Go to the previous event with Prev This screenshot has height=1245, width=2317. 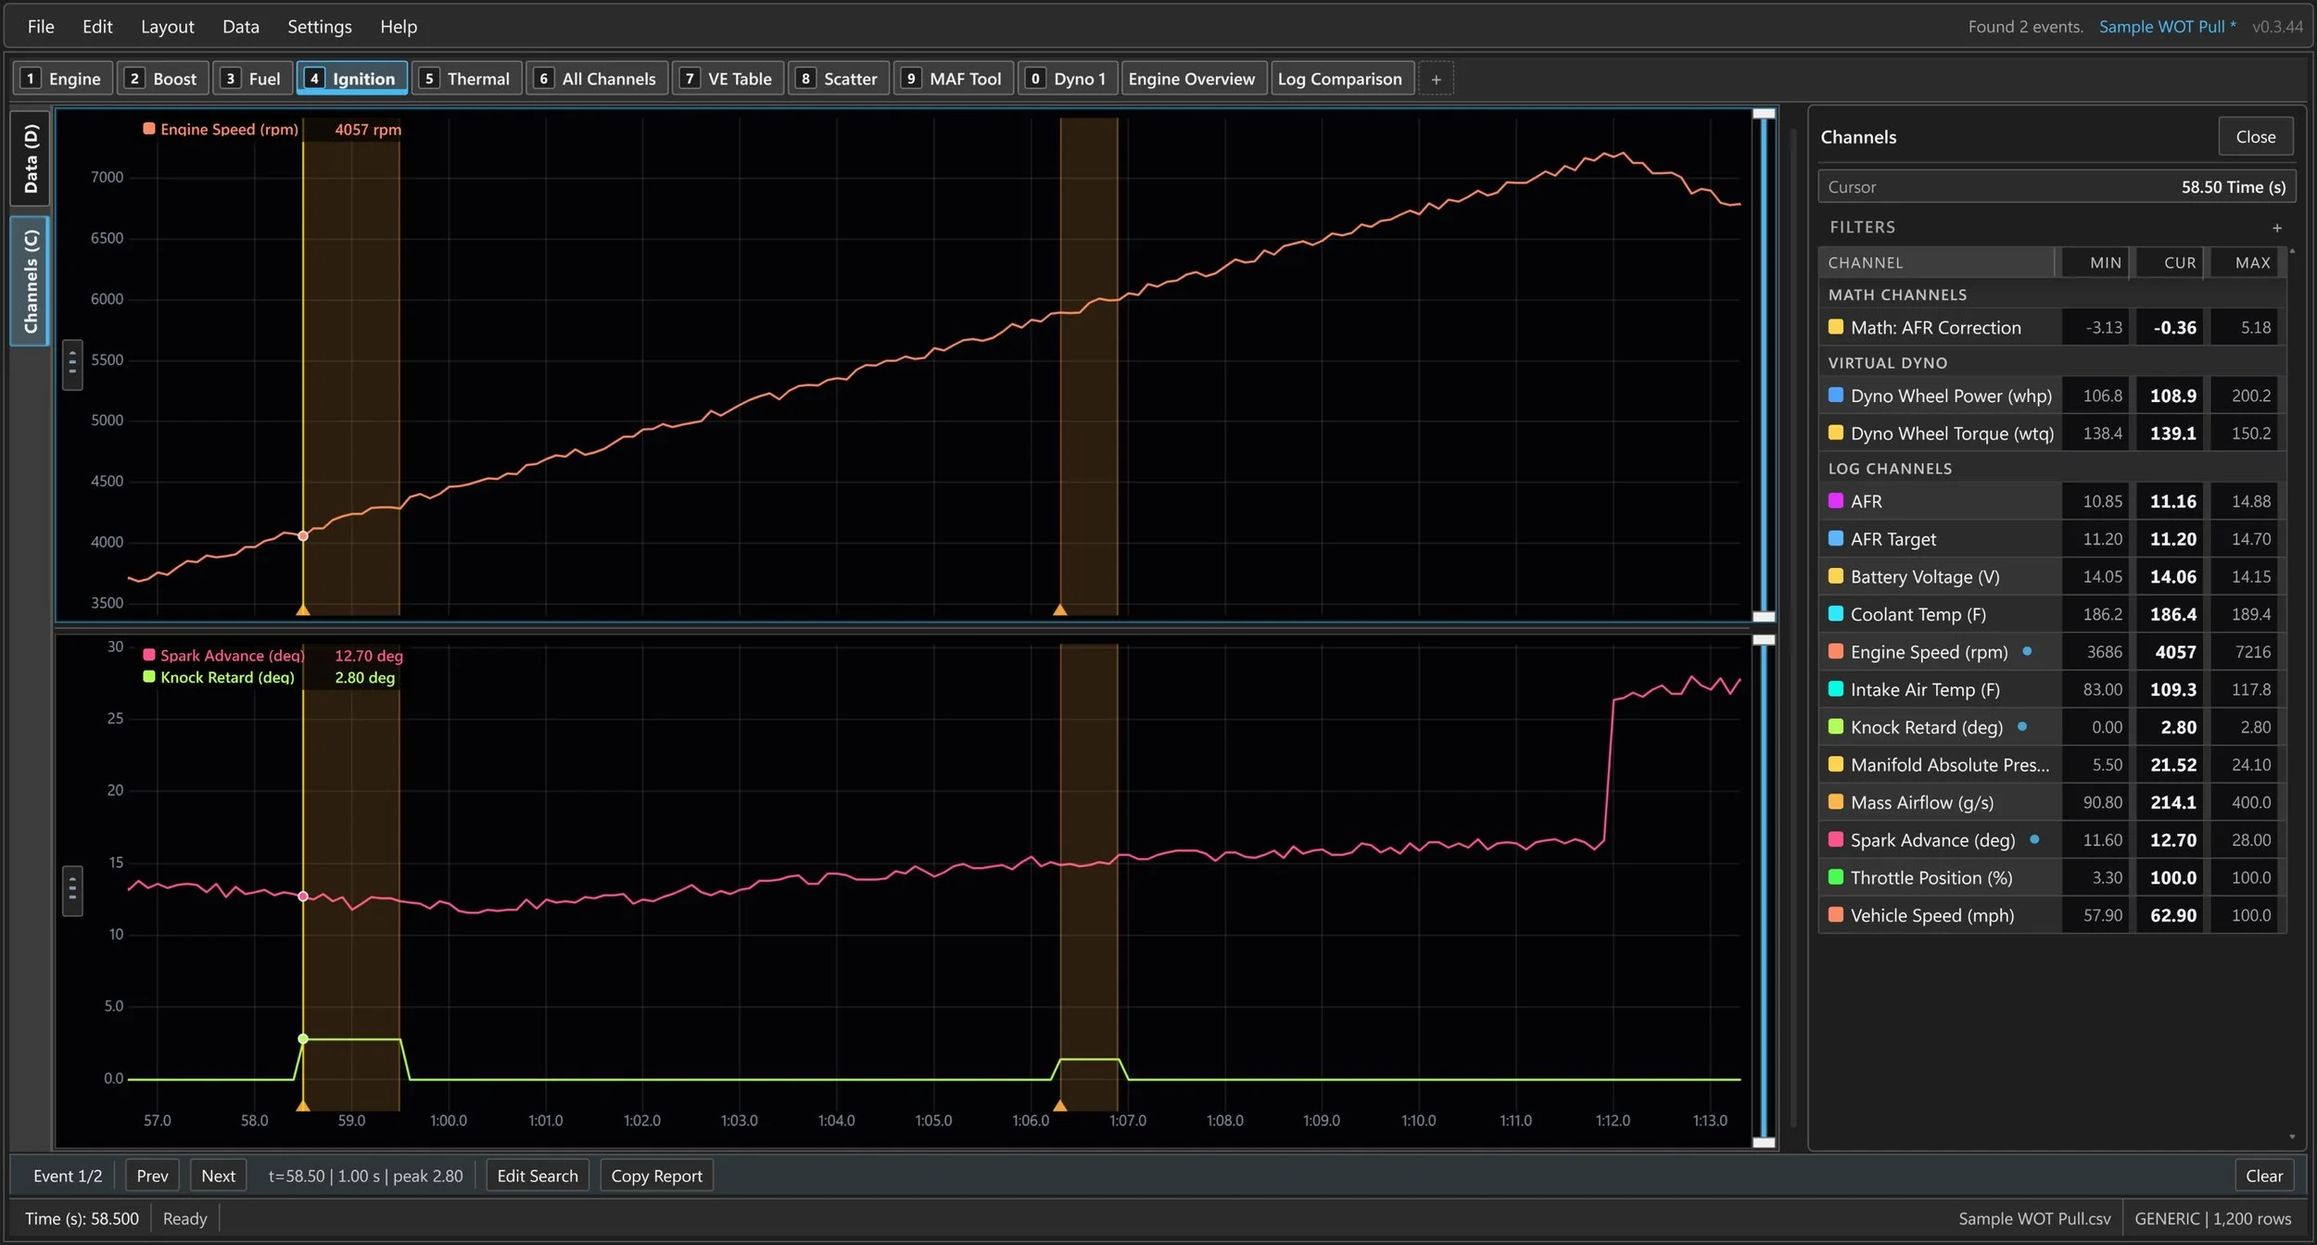(152, 1176)
